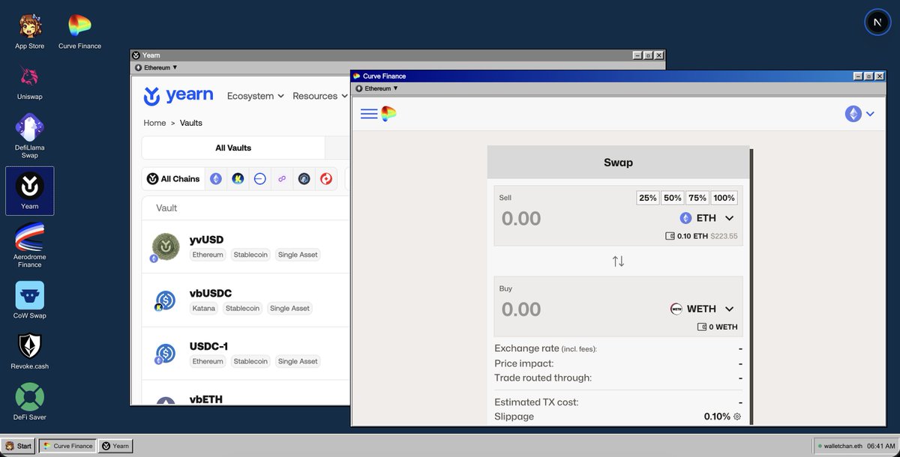Viewport: 900px width, 457px height.
Task: Filter vaults by Polygon chain icon
Action: pos(282,179)
